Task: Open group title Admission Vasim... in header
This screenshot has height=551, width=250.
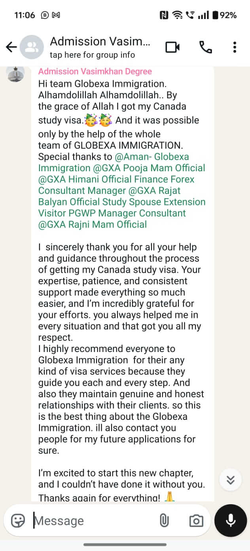Action: point(100,42)
